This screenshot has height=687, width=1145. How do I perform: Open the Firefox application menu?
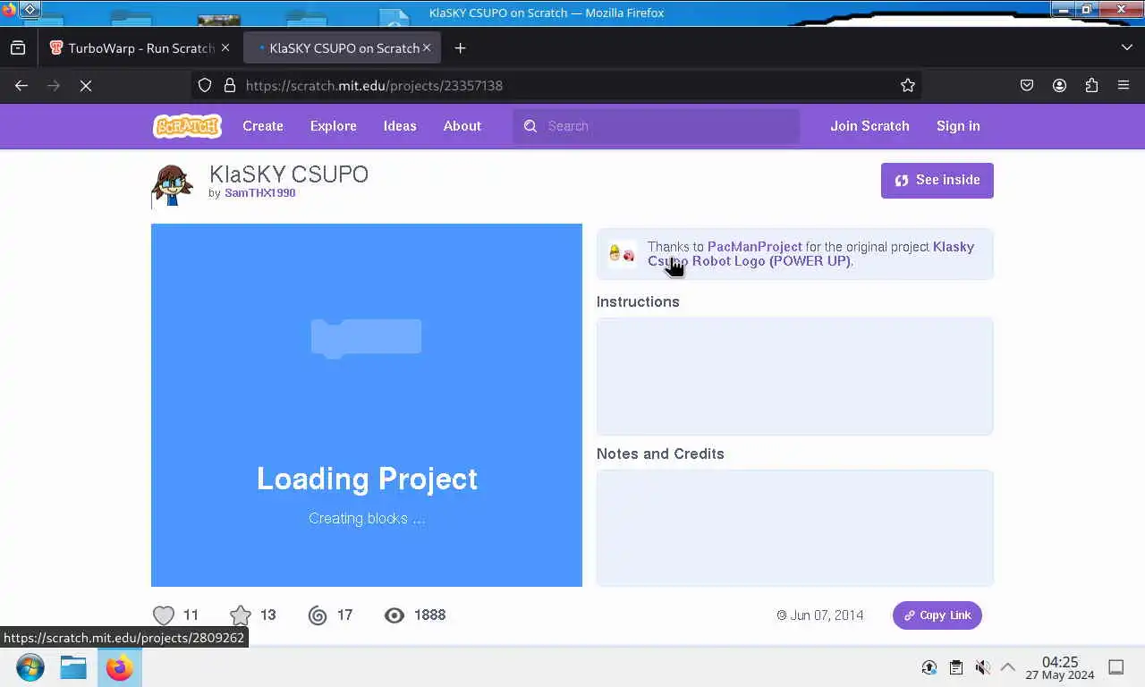pyautogui.click(x=1124, y=86)
